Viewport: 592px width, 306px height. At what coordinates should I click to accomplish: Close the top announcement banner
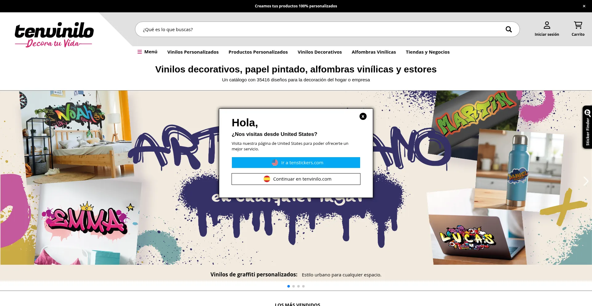[x=584, y=6]
